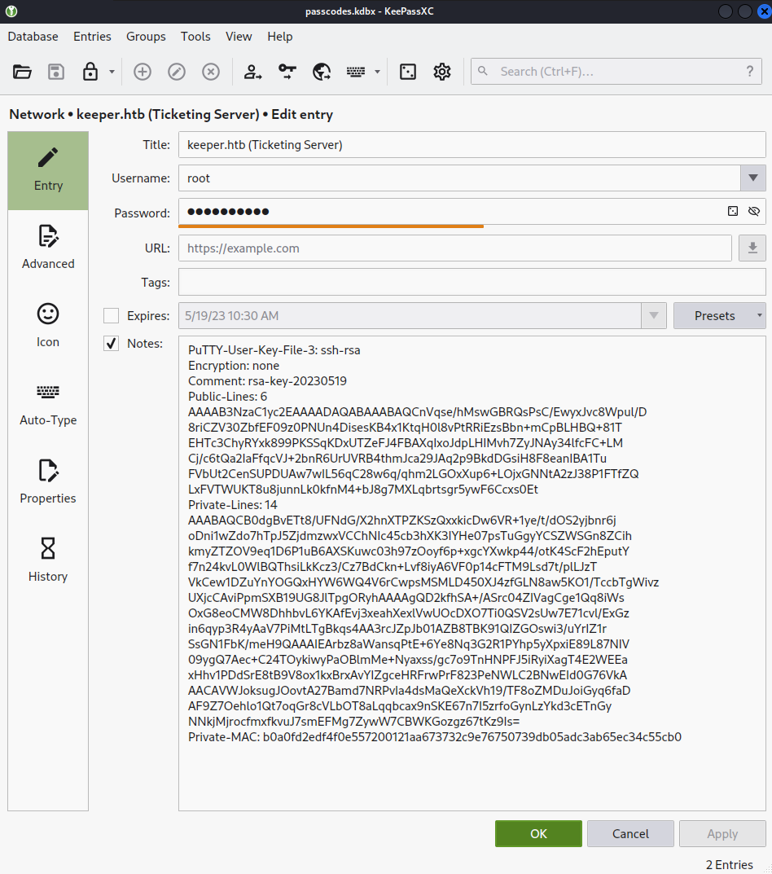Open the Database menu
This screenshot has height=874, width=772.
point(33,36)
